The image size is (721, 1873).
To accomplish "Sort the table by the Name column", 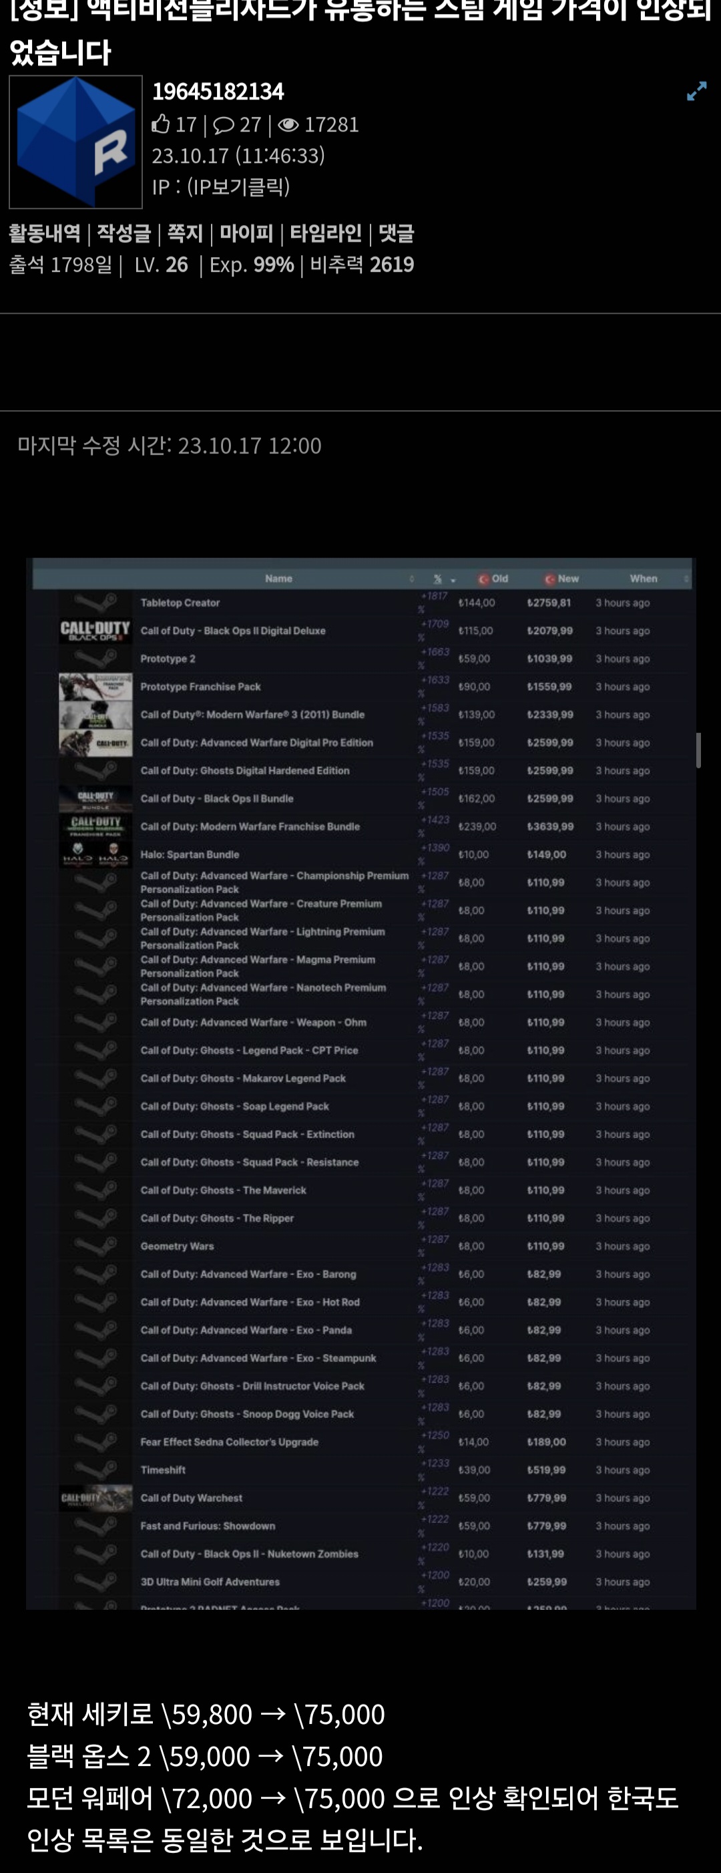I will click(x=278, y=578).
